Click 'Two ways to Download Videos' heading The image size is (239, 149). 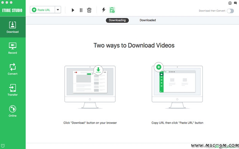(x=134, y=46)
